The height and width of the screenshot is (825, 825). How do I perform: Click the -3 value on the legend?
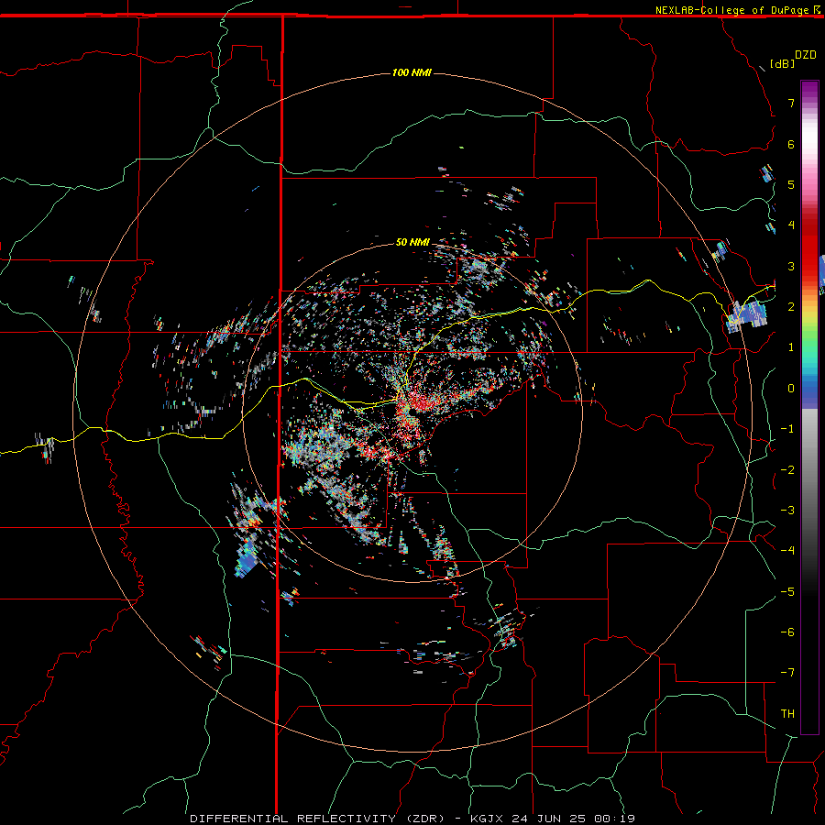pos(787,511)
